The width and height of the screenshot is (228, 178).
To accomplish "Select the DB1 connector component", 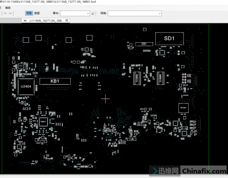I will [x=144, y=44].
